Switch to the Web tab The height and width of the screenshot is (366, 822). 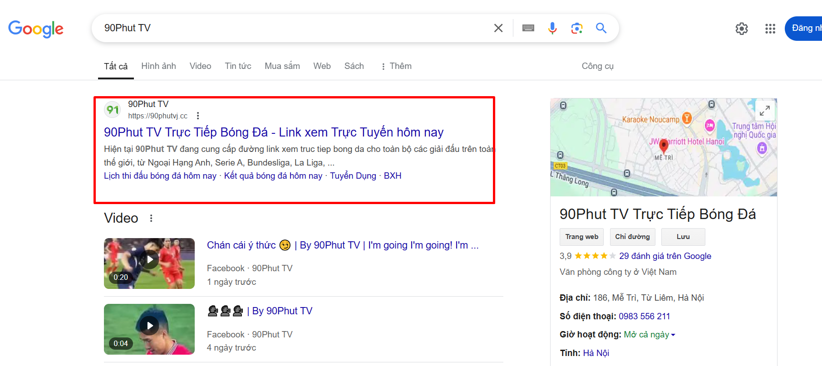pos(322,66)
